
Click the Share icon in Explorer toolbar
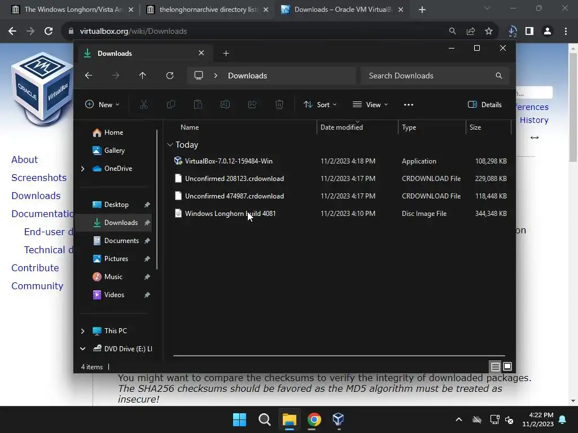click(252, 104)
